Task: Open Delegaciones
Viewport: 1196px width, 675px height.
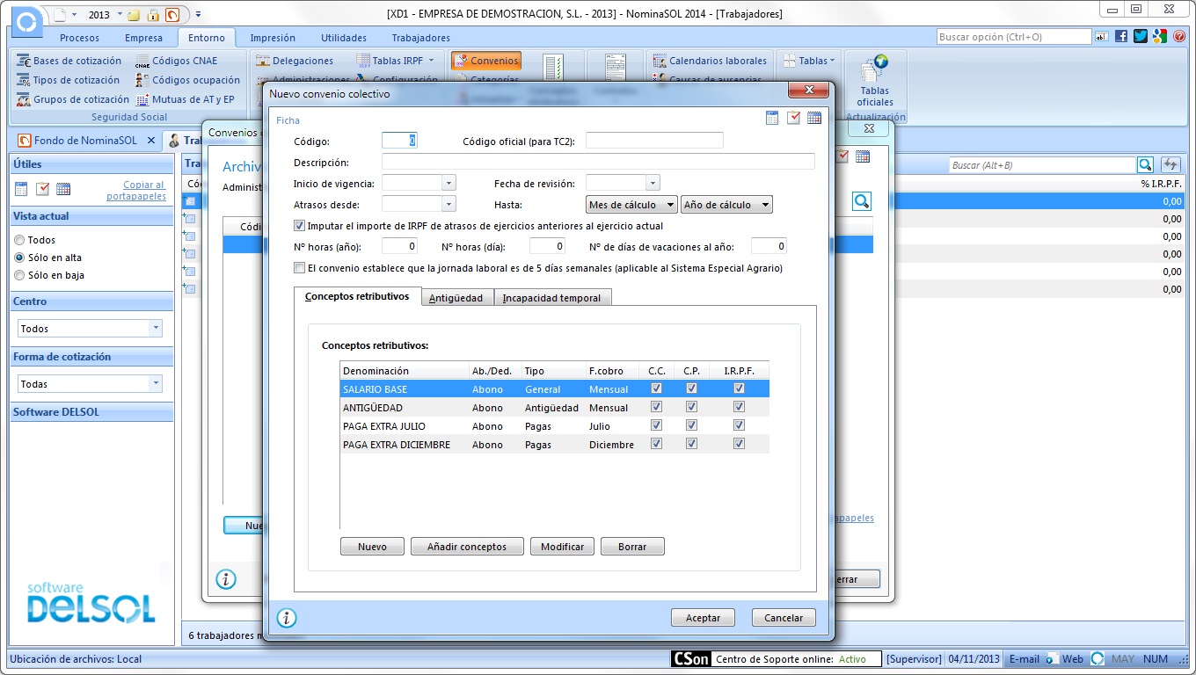Action: [x=295, y=61]
